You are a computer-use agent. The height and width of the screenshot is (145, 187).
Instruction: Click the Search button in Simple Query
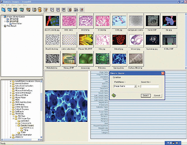(x=146, y=95)
